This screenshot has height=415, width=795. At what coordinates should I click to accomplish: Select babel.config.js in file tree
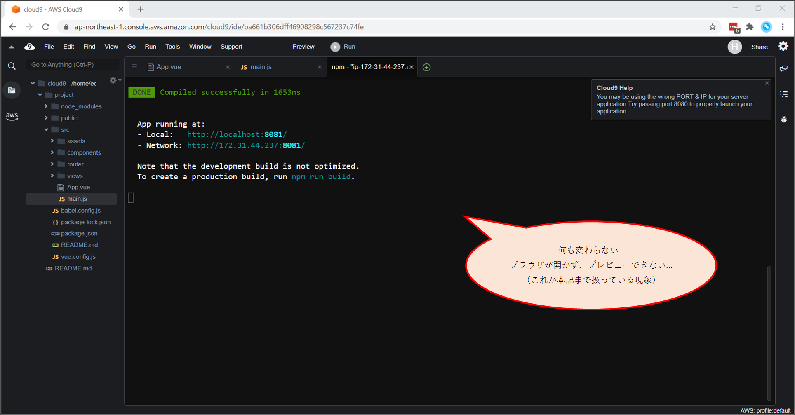coord(81,211)
